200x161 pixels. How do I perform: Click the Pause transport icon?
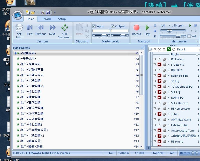click(x=155, y=25)
